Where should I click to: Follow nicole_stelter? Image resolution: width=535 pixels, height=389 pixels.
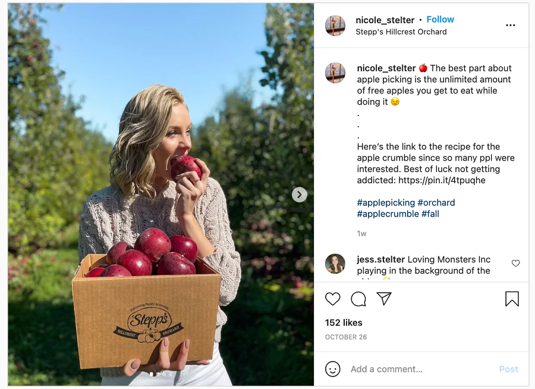[x=440, y=20]
